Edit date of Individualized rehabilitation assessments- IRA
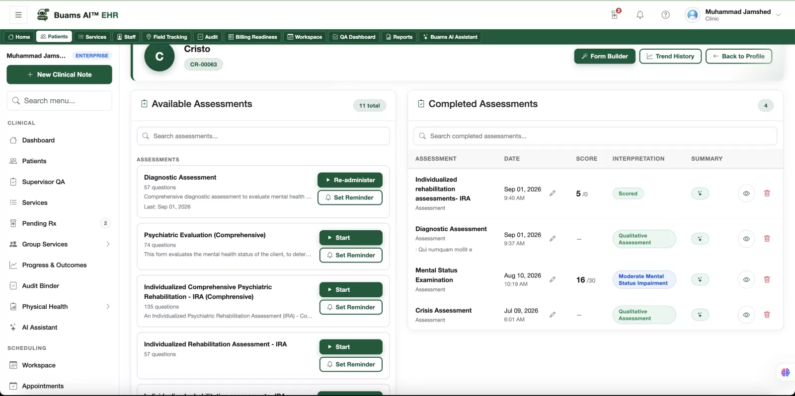The width and height of the screenshot is (795, 396). coord(553,194)
